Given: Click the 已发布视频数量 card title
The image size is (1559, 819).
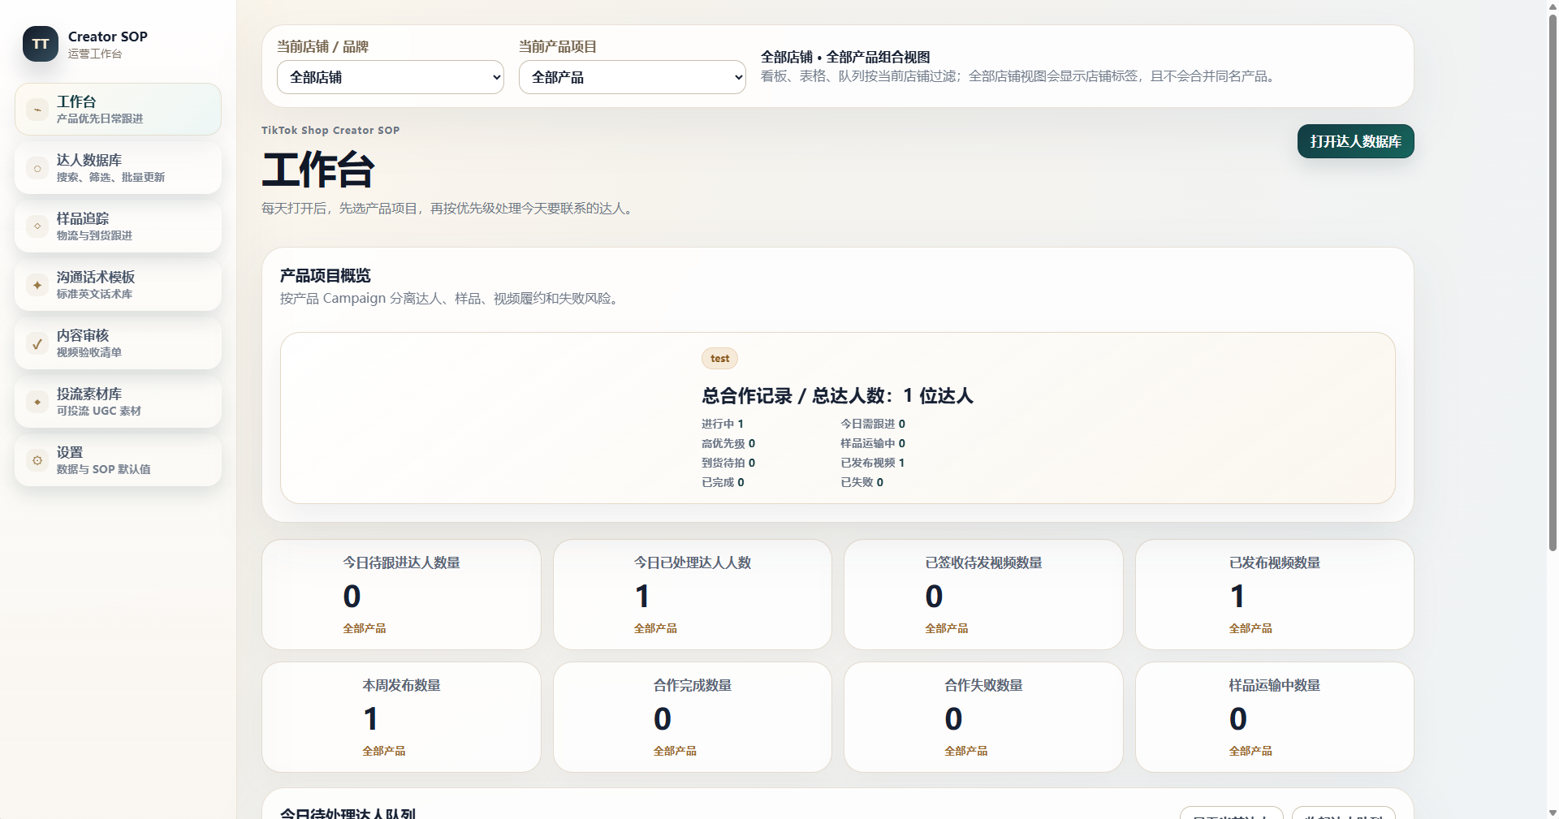Looking at the screenshot, I should tap(1275, 563).
